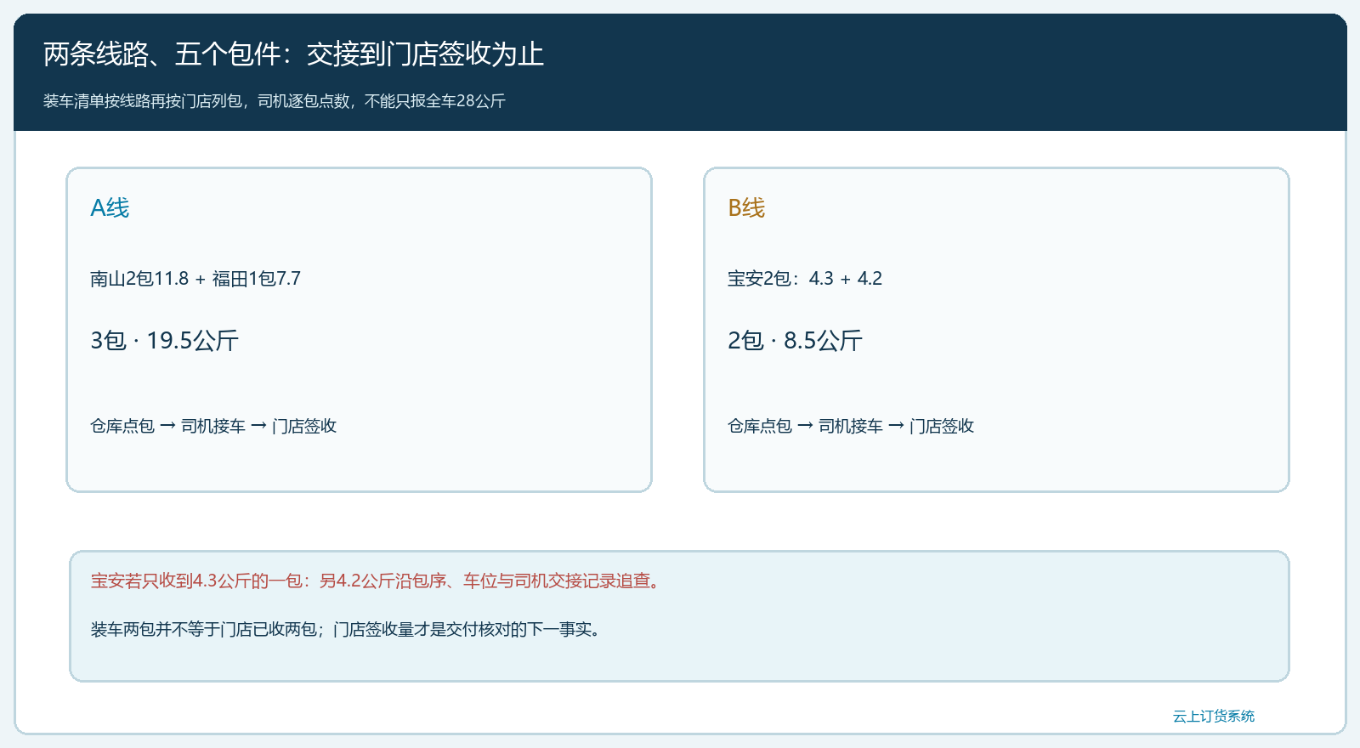Click the dark blue header banner
This screenshot has width=1360, height=748.
point(680,72)
